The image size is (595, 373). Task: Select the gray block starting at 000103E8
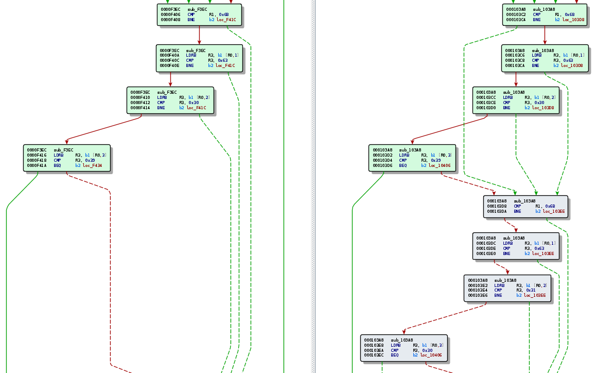tap(404, 348)
